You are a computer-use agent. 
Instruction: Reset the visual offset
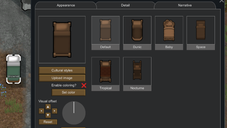click(x=48, y=122)
